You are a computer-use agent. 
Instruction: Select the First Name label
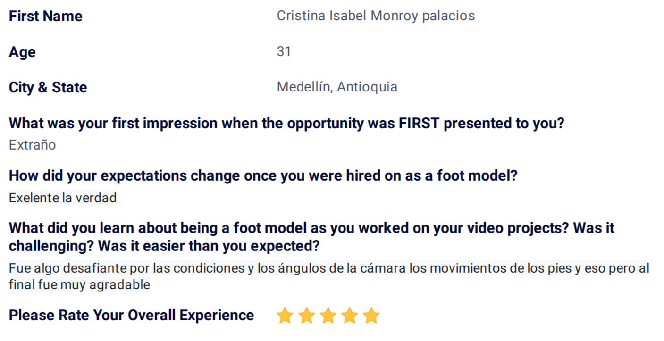click(46, 17)
